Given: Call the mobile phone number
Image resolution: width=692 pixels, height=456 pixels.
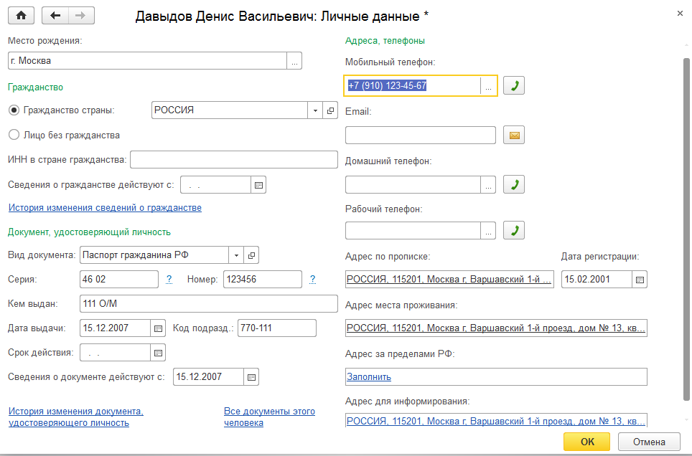Looking at the screenshot, I should pyautogui.click(x=514, y=85).
